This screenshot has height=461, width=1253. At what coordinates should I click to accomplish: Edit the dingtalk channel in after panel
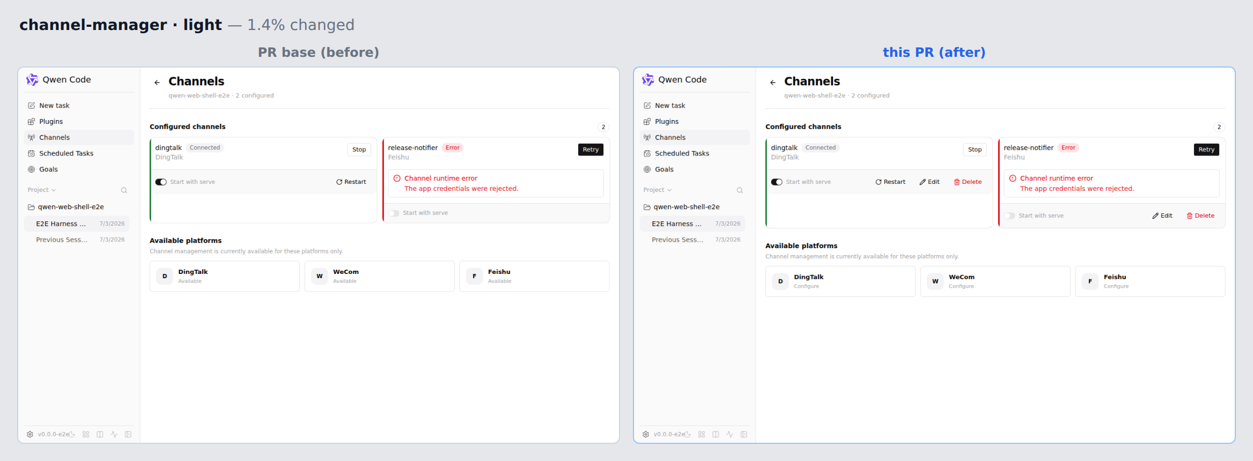click(930, 182)
